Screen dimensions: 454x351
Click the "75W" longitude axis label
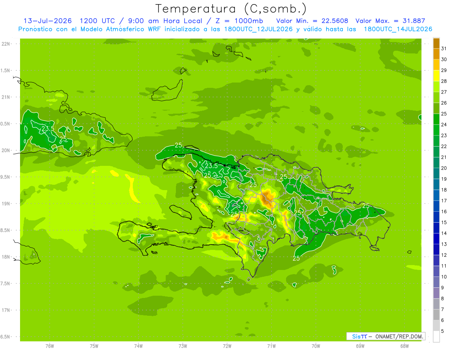point(94,346)
